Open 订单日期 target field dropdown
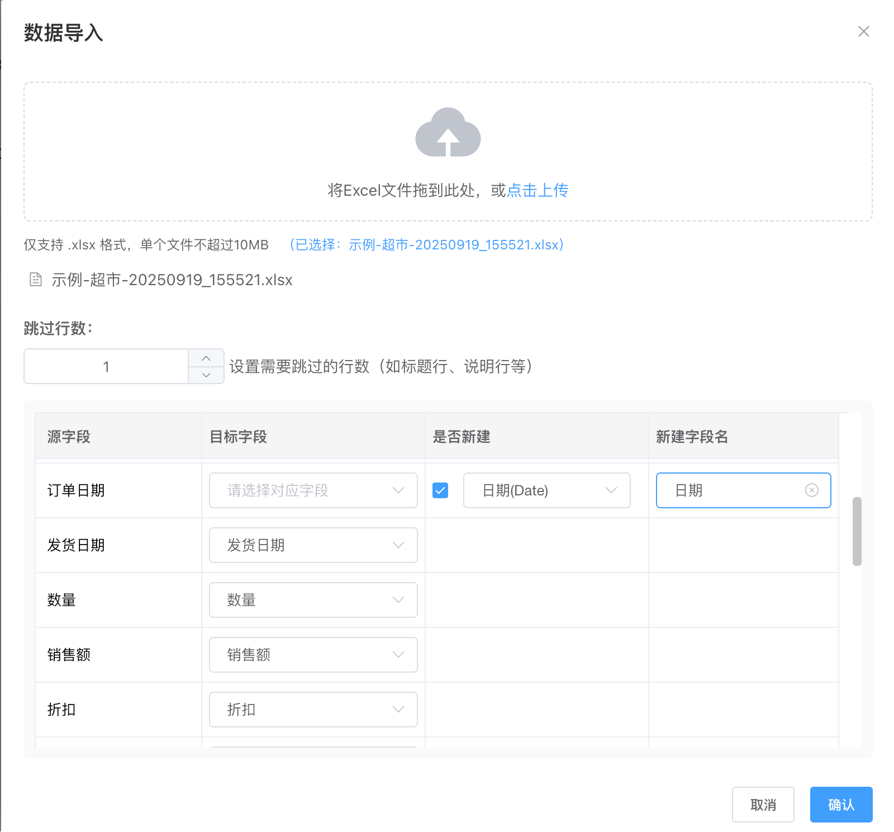 coord(313,490)
